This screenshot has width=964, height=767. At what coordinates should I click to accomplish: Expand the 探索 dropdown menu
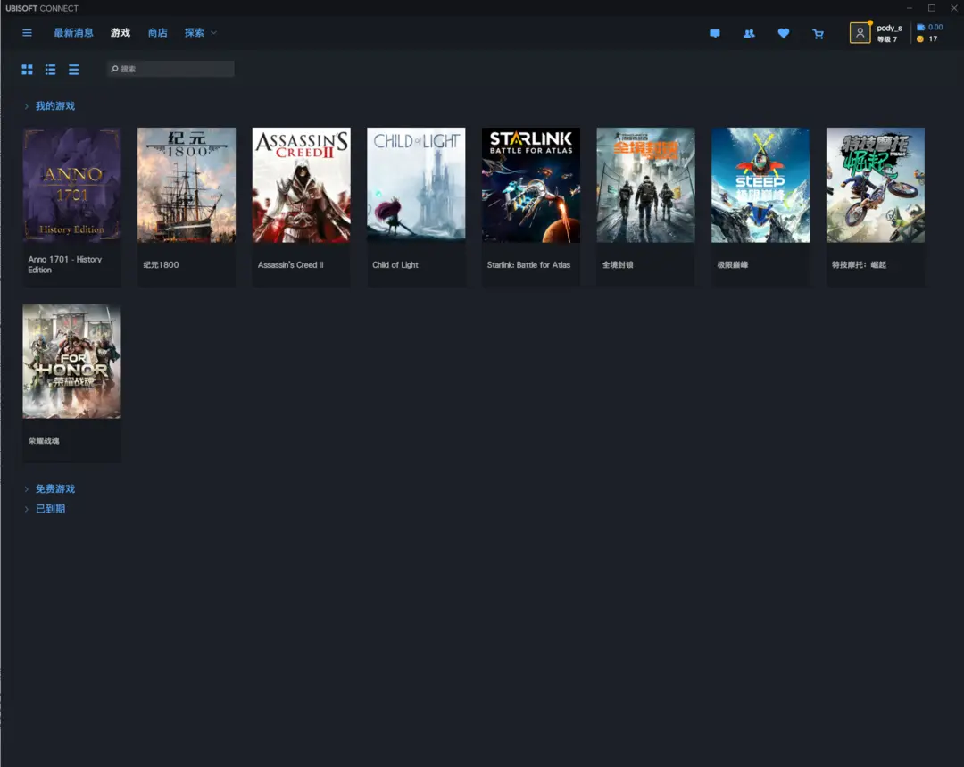point(201,33)
